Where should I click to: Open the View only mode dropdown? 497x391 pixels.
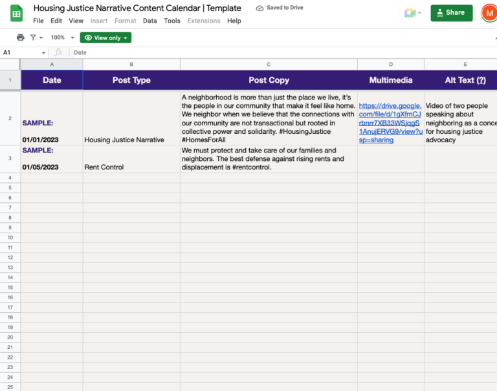click(x=106, y=37)
